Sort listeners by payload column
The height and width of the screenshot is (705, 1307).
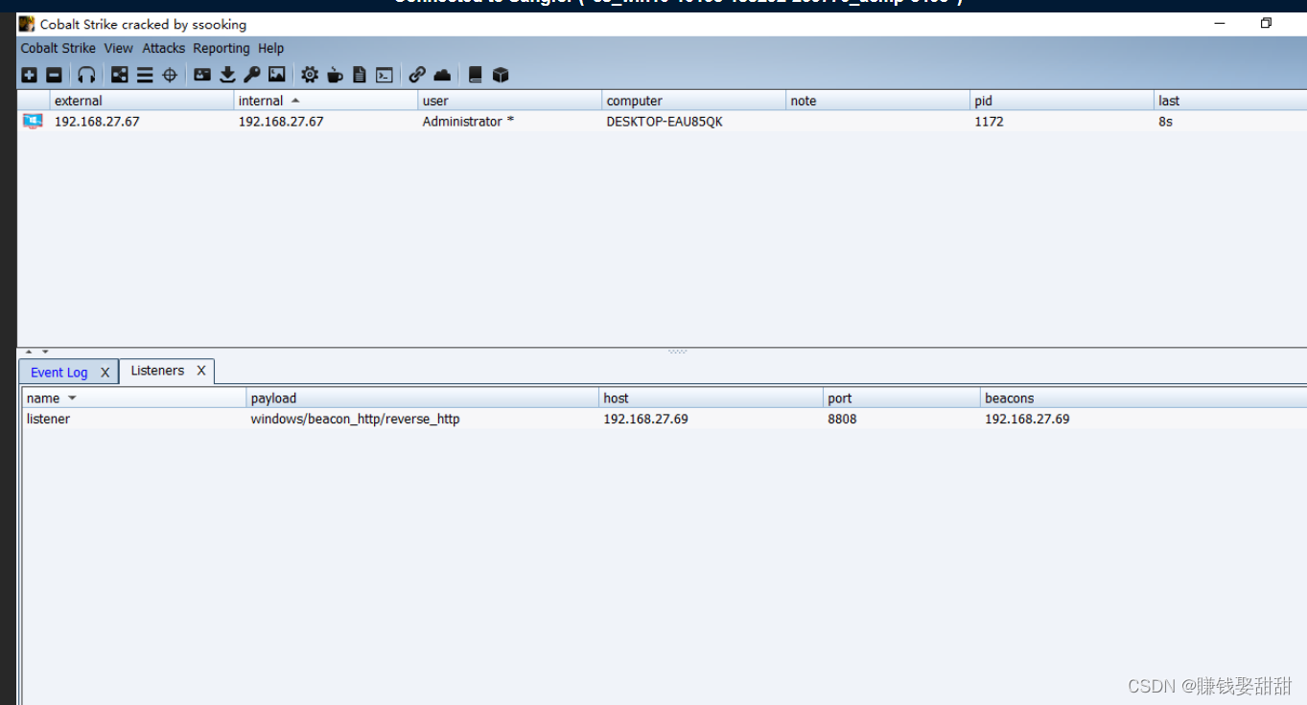(x=423, y=398)
